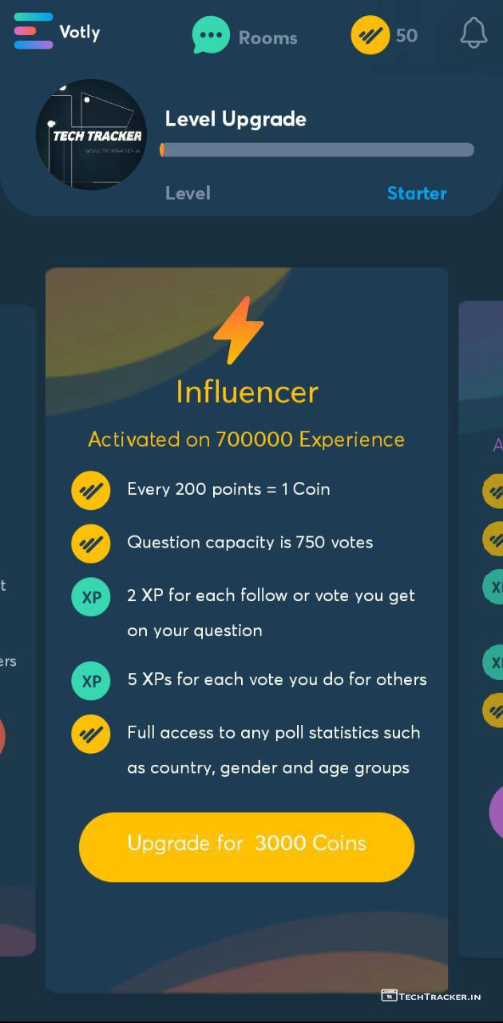Tap XP icon next to '2 XP for each follow'
503x1023 pixels.
coord(91,598)
